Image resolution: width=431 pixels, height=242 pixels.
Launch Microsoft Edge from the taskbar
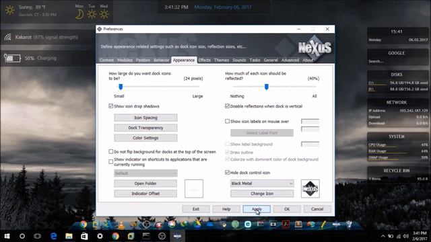(53, 236)
